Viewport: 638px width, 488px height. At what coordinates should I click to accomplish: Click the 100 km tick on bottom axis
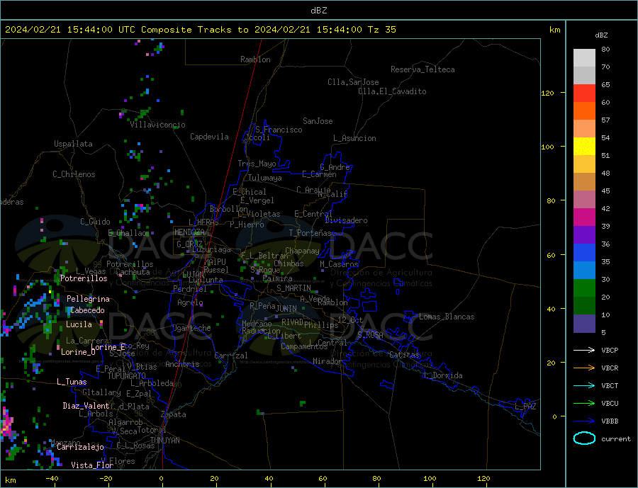(x=430, y=479)
